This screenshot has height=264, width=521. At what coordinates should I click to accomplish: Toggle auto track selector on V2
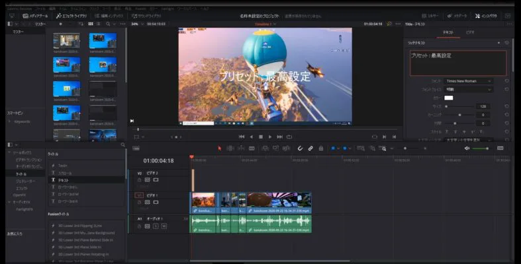click(148, 180)
